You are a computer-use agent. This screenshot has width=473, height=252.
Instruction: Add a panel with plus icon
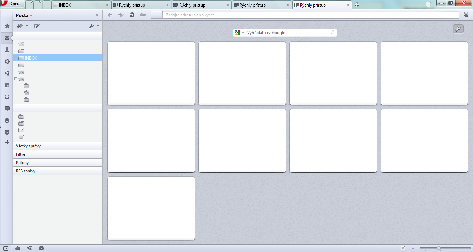[7, 142]
